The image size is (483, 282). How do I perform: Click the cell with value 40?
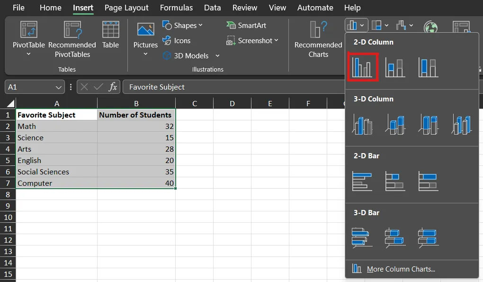click(136, 183)
